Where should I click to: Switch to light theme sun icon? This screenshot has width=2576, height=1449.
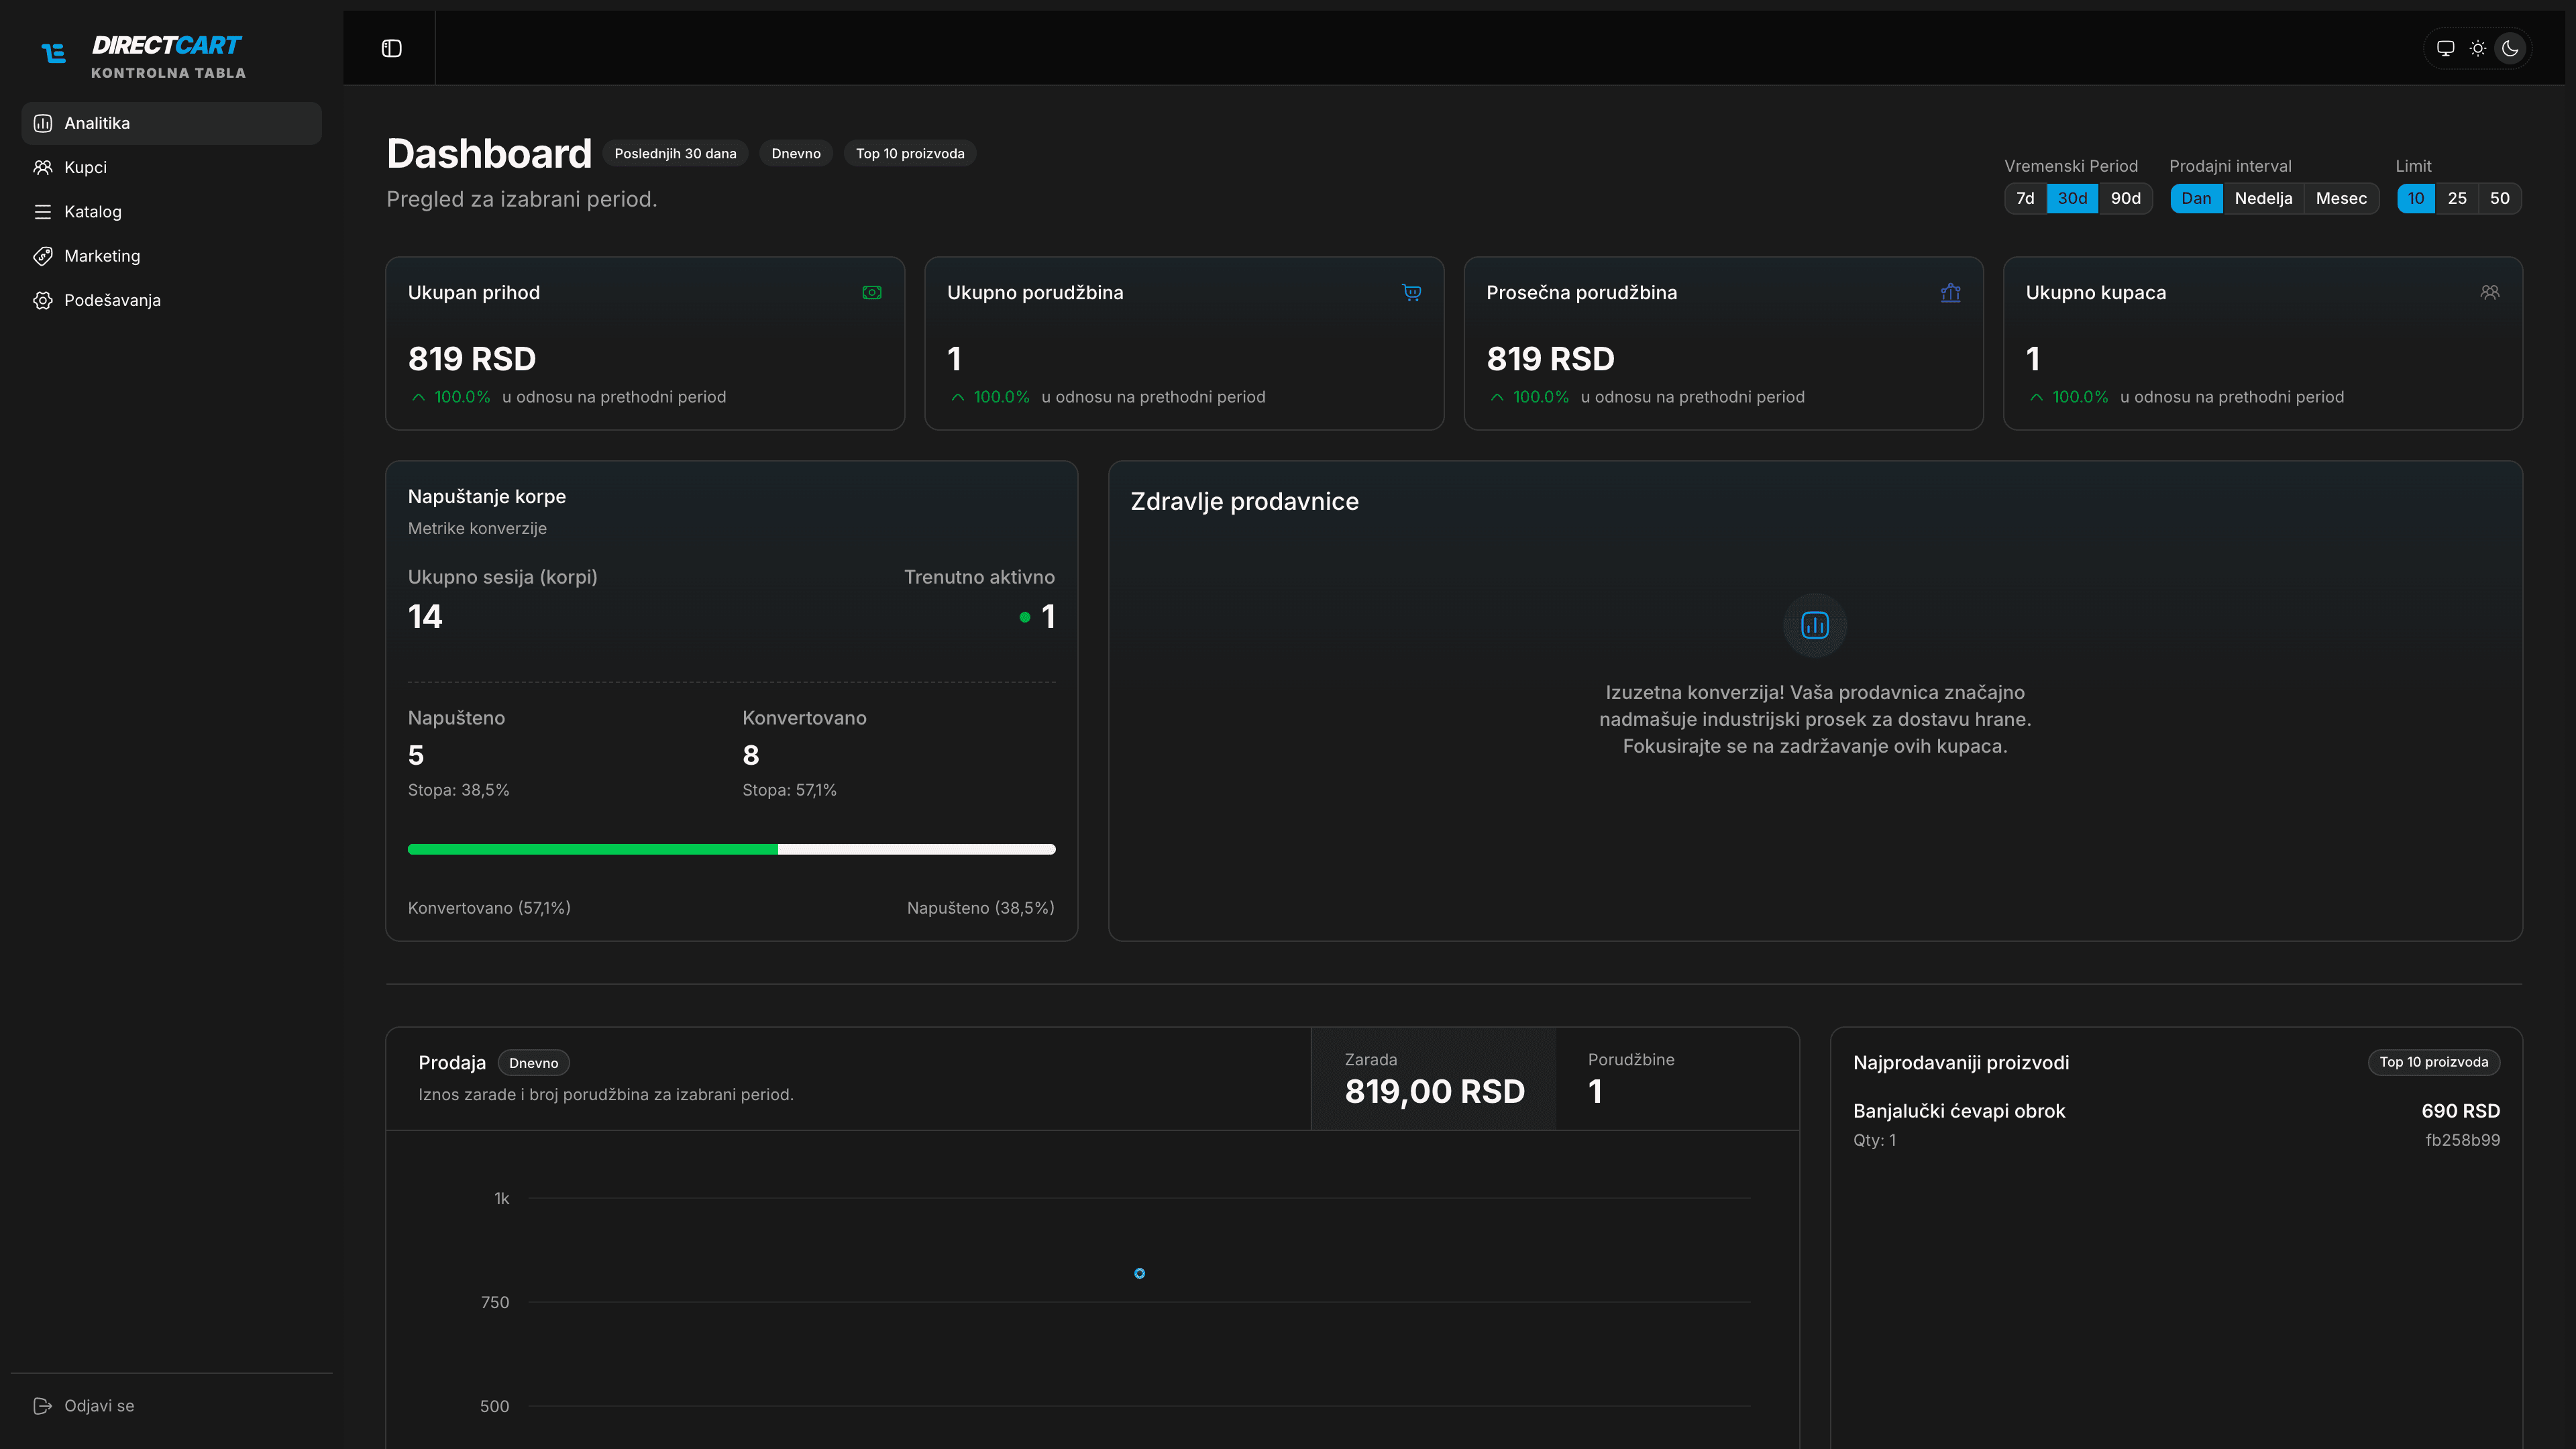pyautogui.click(x=2477, y=48)
